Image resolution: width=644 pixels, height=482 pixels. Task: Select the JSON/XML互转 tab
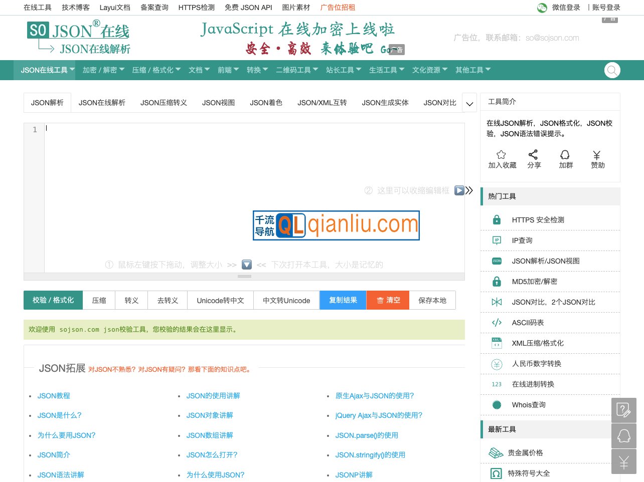pos(323,103)
